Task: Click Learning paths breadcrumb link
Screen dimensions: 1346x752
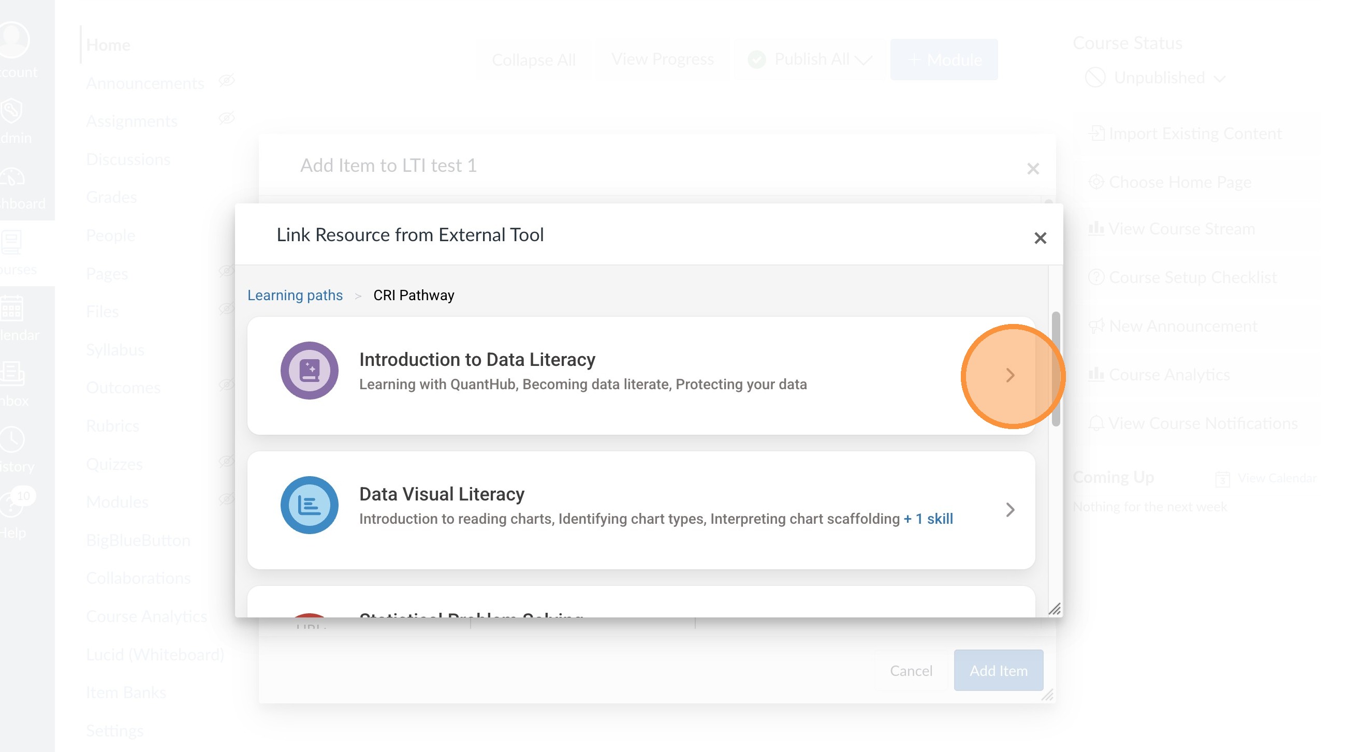Action: coord(295,296)
